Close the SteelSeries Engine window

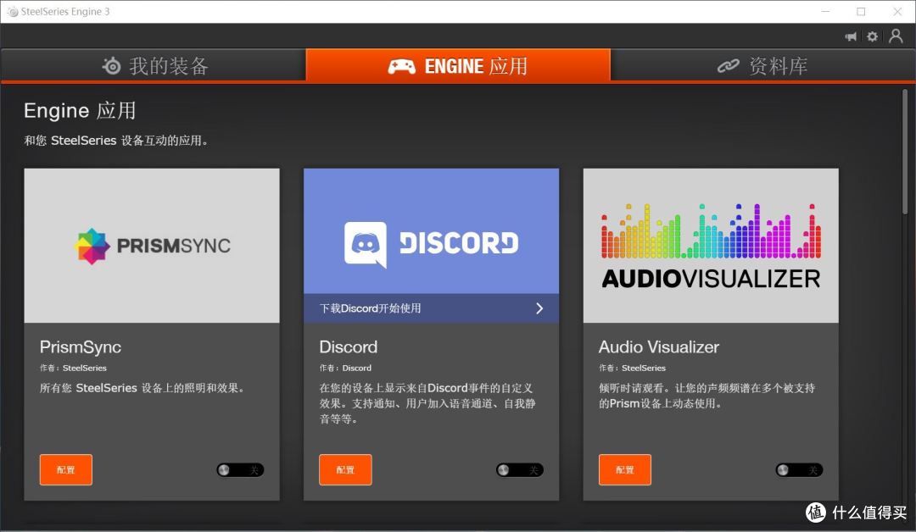point(897,12)
